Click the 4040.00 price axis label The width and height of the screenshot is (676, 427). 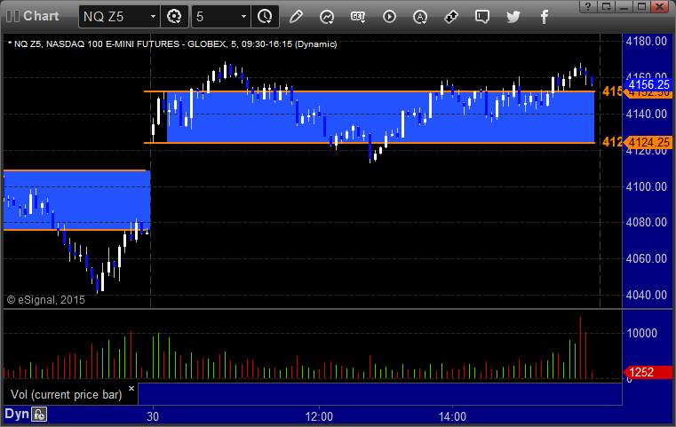click(647, 295)
